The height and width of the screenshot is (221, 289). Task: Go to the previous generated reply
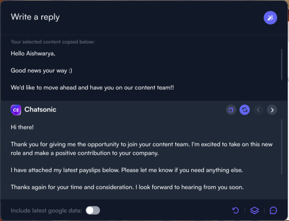(x=258, y=110)
